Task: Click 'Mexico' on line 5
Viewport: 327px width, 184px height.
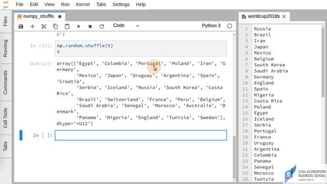Action: (x=262, y=53)
